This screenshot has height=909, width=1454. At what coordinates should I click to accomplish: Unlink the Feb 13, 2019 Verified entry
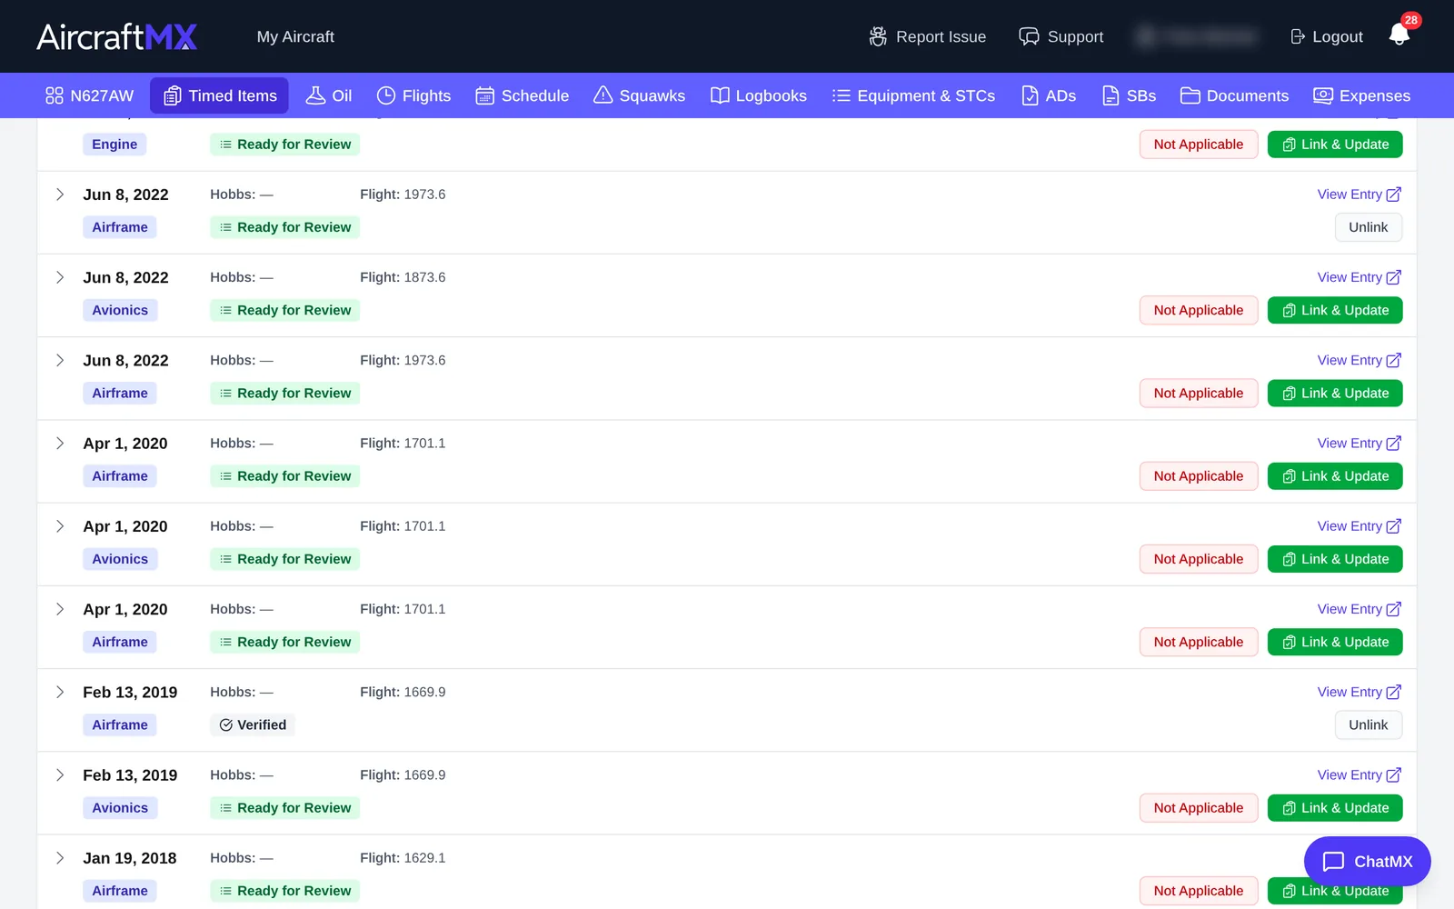pyautogui.click(x=1368, y=724)
